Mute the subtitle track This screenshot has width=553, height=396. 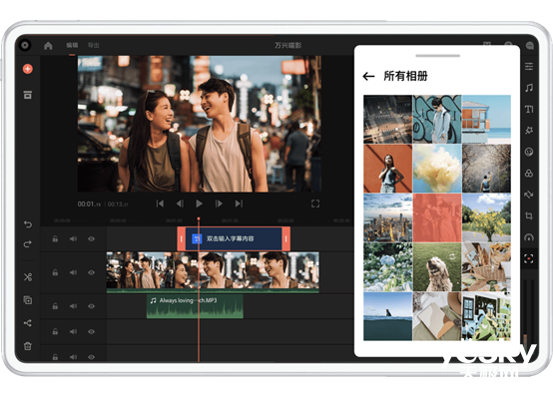[73, 238]
